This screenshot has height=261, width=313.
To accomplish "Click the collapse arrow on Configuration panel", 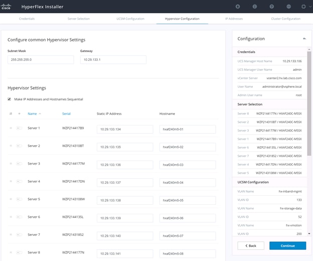I will [304, 39].
